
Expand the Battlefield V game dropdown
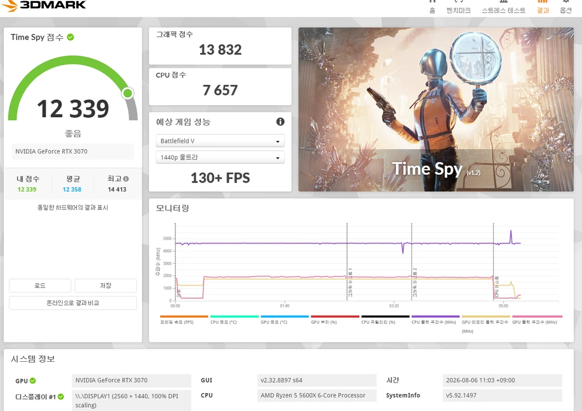[x=220, y=141]
